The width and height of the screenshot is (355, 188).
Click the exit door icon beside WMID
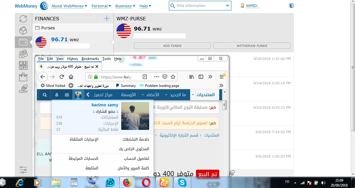[x=291, y=6]
